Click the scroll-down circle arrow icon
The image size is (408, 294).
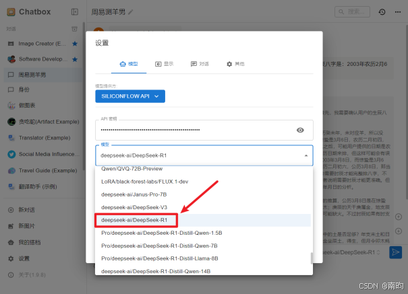click(399, 231)
